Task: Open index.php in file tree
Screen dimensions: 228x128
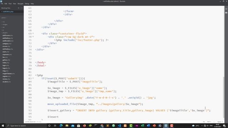Action: click(x=6, y=63)
